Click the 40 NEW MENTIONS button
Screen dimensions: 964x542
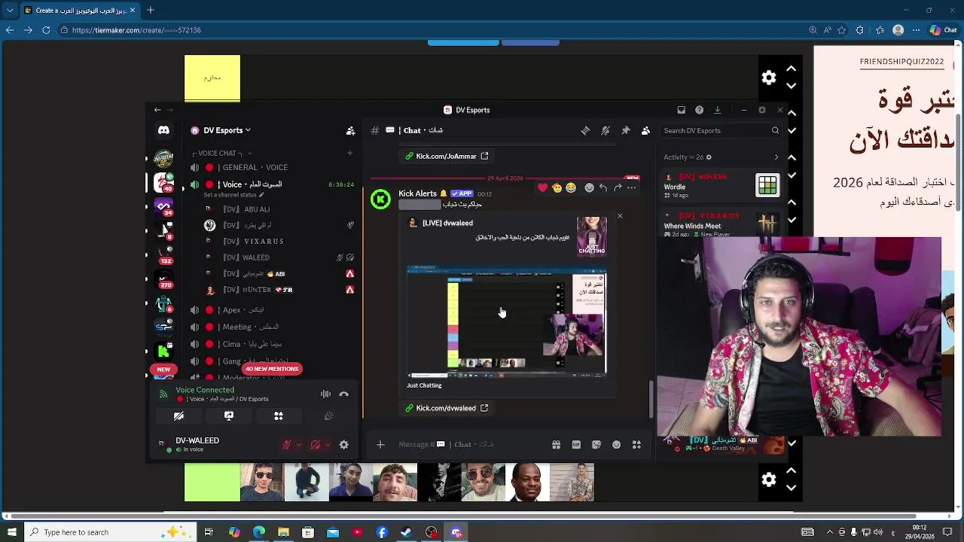click(x=273, y=369)
